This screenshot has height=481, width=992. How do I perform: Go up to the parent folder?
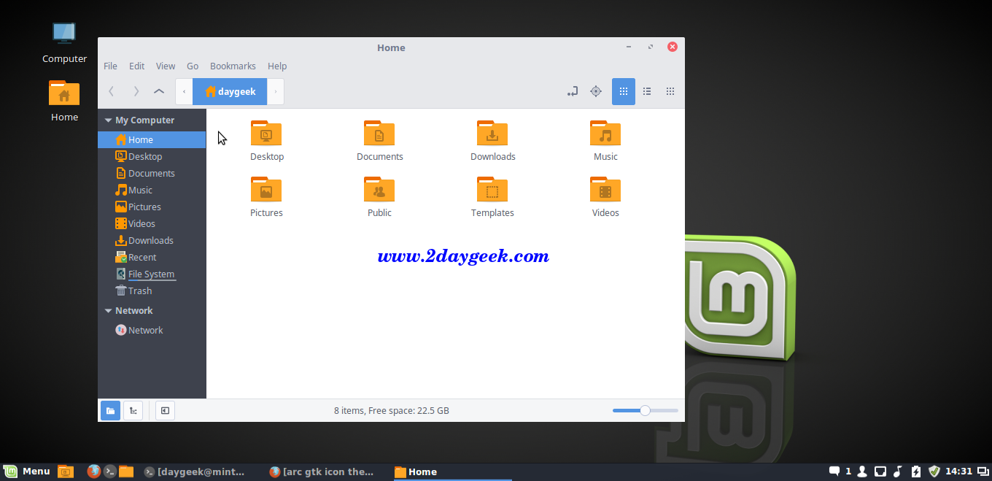pyautogui.click(x=159, y=91)
